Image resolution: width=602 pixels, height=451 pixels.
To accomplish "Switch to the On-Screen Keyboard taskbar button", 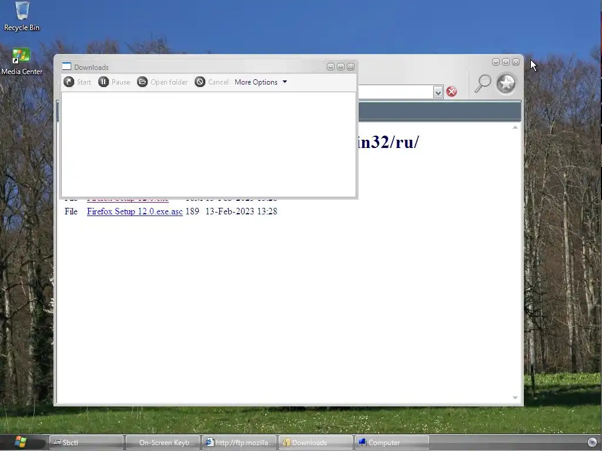I will coord(163,443).
